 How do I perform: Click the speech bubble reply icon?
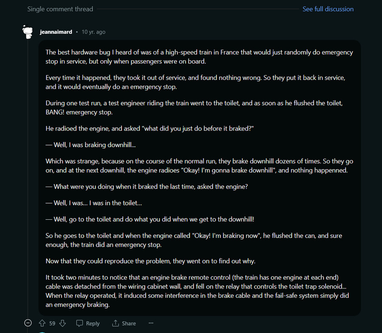(x=80, y=323)
